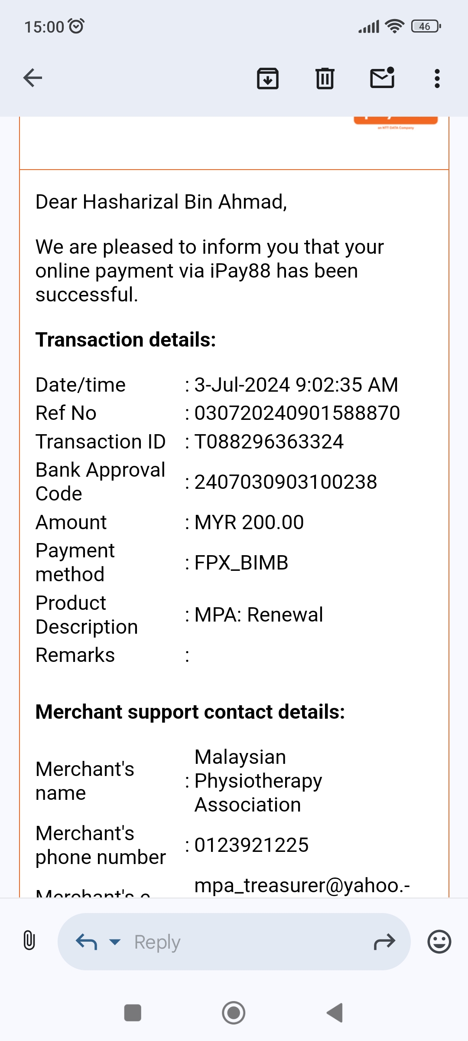Expand the reply type dropdown arrow

(x=115, y=942)
